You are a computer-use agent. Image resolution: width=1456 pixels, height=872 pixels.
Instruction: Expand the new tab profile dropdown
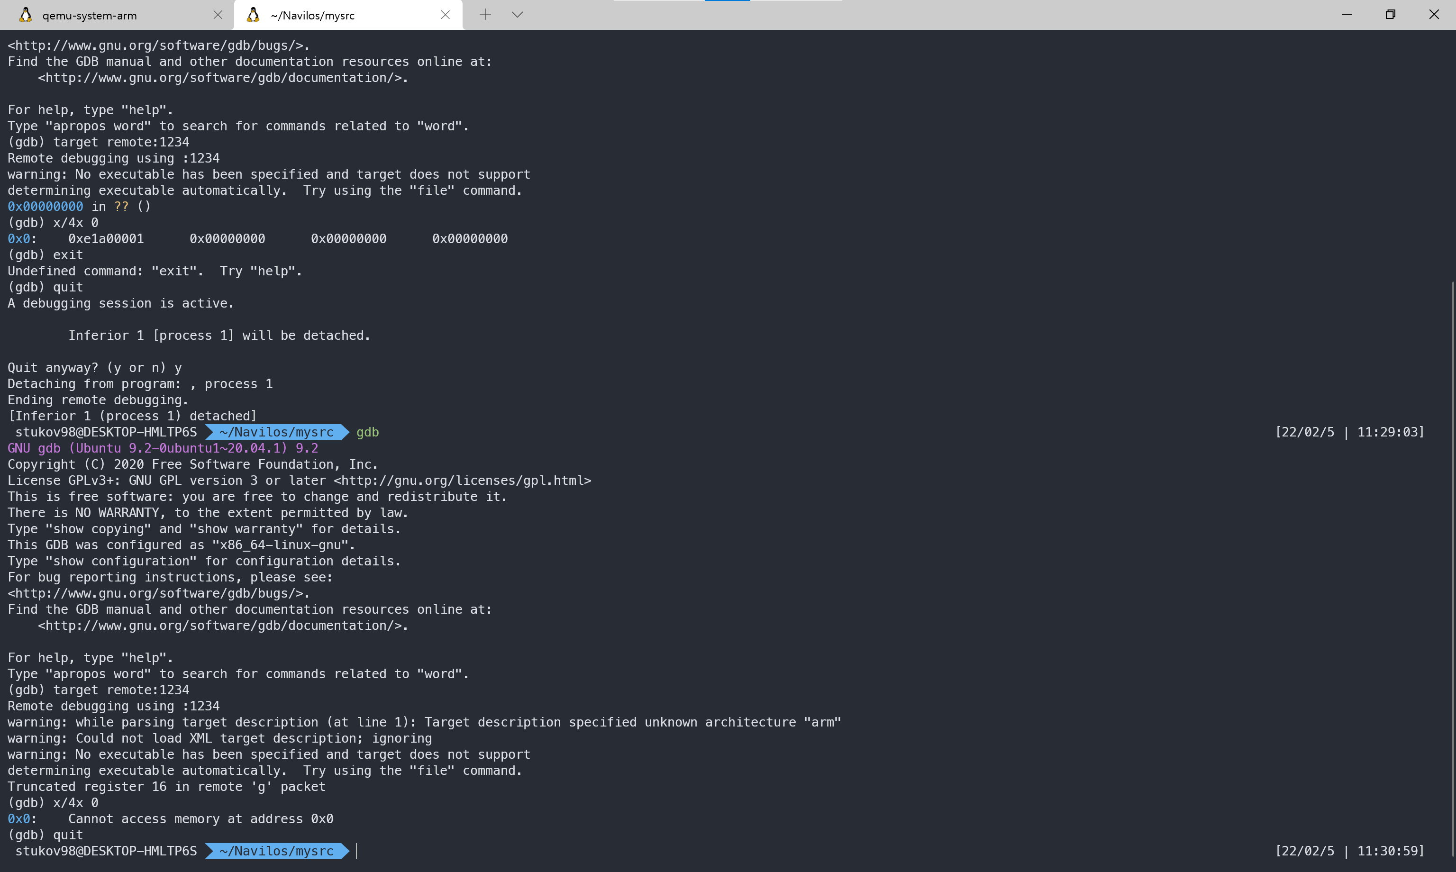click(517, 15)
